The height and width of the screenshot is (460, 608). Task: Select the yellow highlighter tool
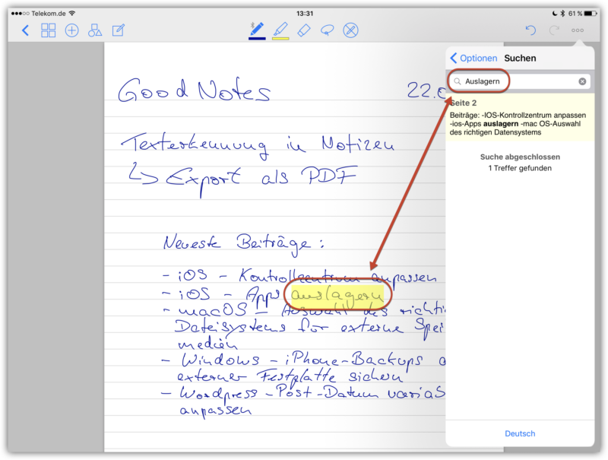click(280, 29)
